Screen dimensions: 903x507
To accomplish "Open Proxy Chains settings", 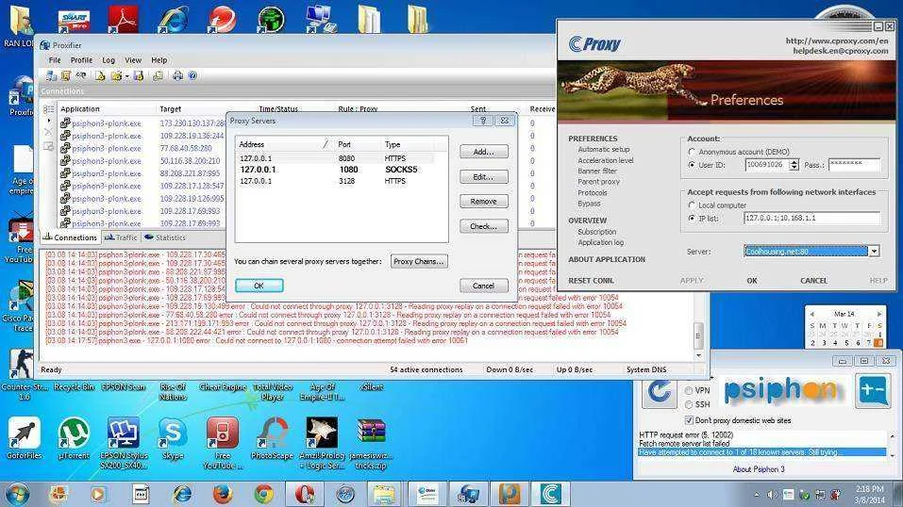I will coord(419,261).
